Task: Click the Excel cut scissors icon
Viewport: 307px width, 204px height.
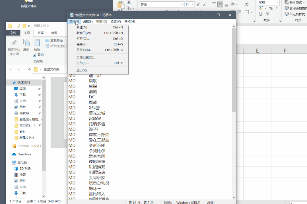Action: pyautogui.click(x=129, y=2)
